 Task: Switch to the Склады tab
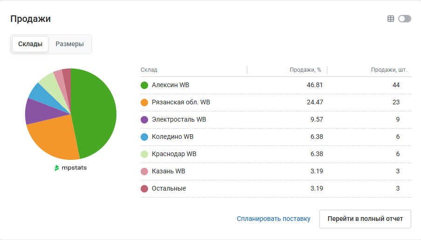click(x=30, y=44)
